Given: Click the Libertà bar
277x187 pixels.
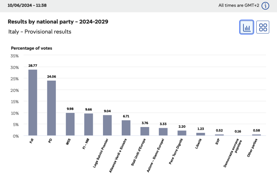Looking at the screenshot, I should tap(201, 134).
